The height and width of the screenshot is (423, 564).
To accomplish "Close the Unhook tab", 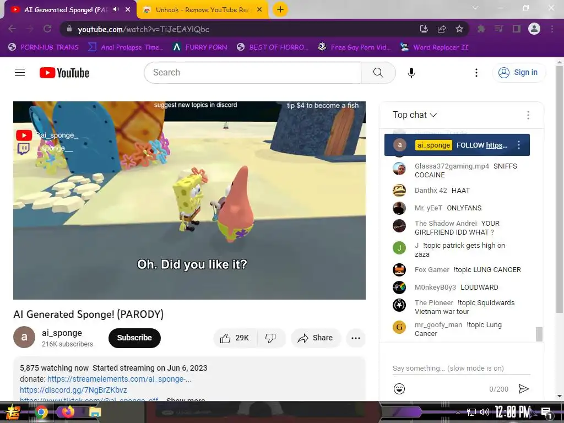I will pos(259,10).
